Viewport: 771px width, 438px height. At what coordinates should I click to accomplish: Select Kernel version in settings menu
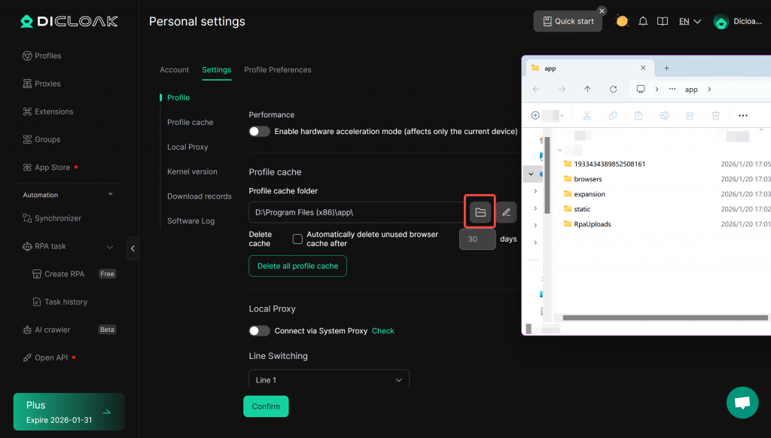coord(192,172)
